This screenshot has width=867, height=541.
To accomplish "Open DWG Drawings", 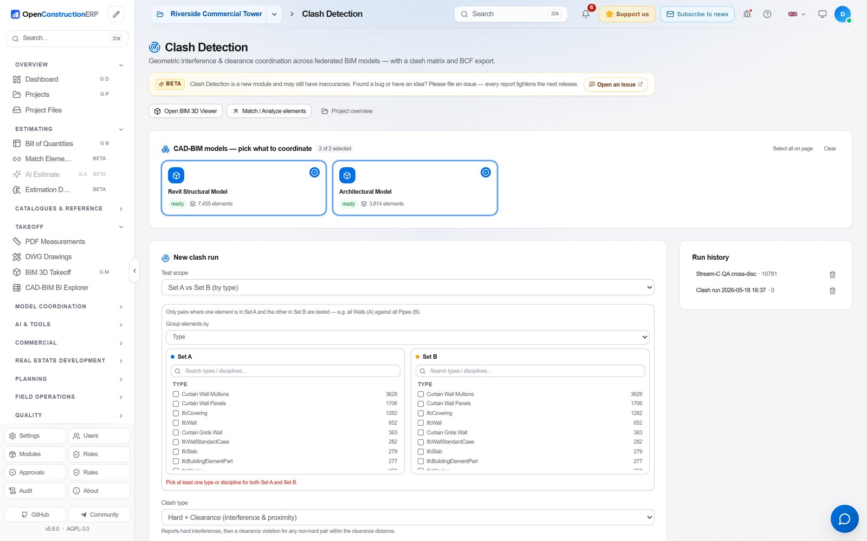I will point(67,256).
